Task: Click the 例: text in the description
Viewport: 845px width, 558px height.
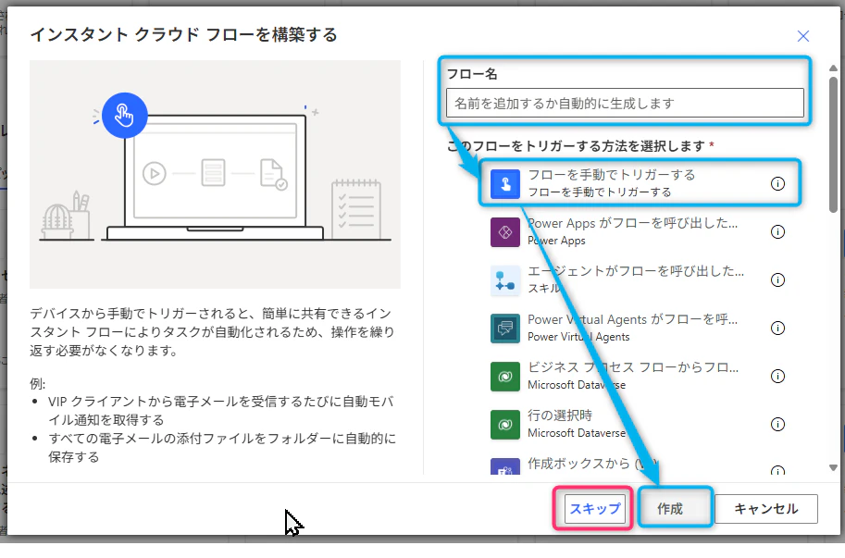Action: click(38, 384)
